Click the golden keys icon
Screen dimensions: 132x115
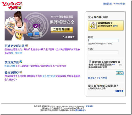(93, 25)
